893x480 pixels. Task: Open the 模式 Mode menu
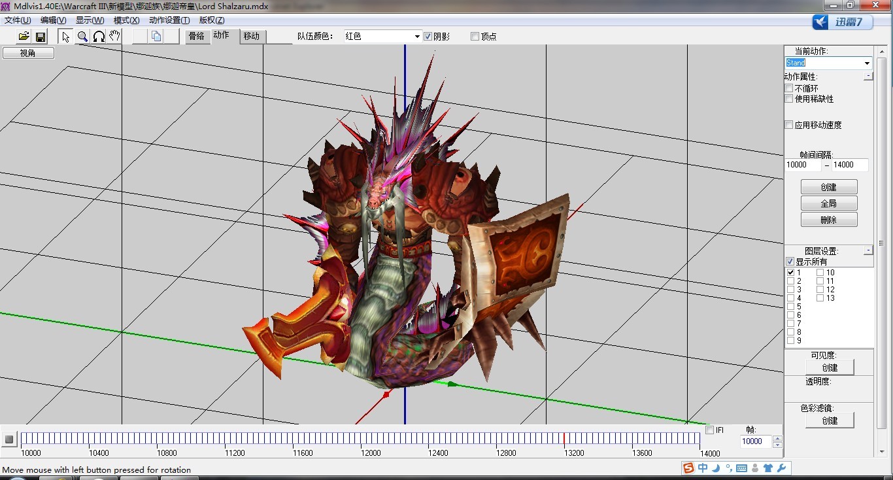click(126, 20)
